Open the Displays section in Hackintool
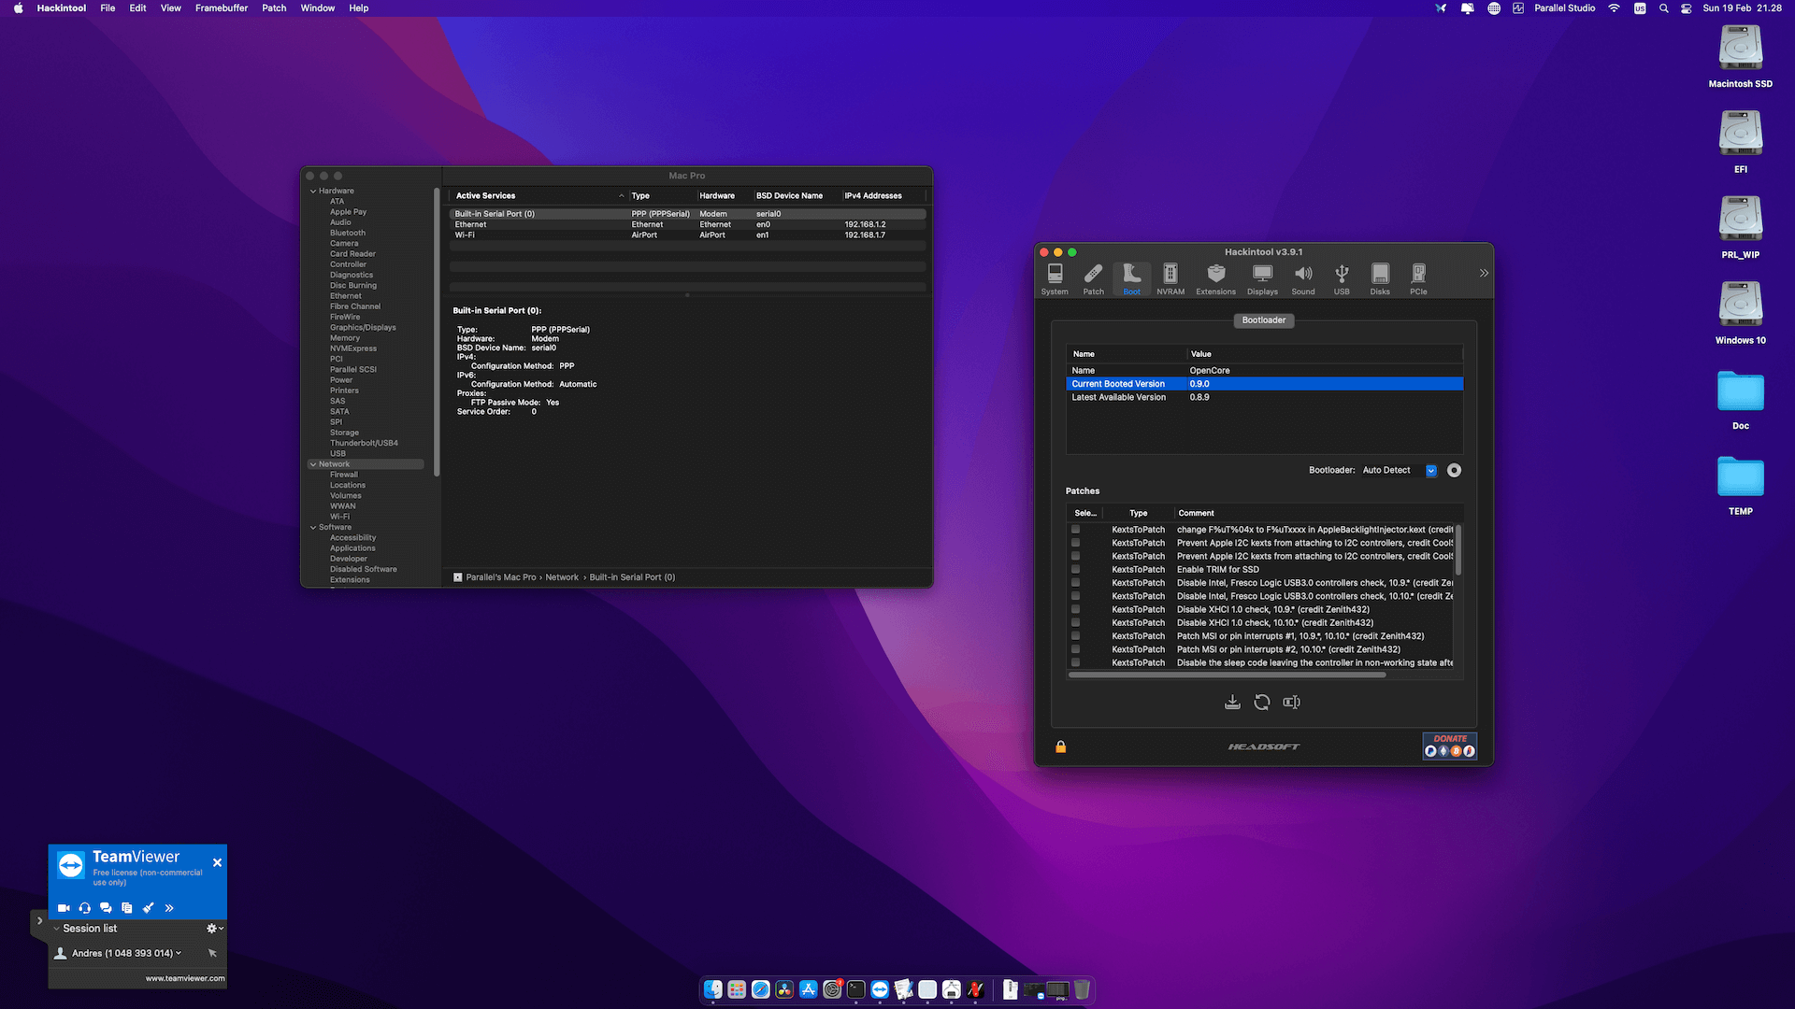 [x=1262, y=278]
